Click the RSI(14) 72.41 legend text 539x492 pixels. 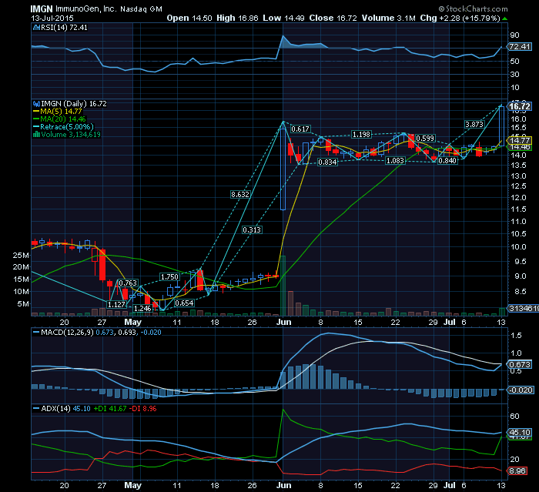tap(64, 28)
